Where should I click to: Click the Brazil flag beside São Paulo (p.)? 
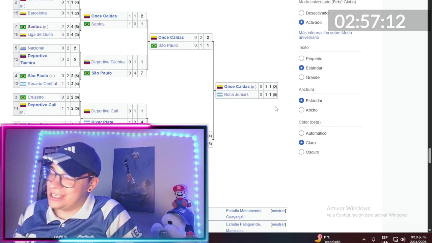[x=23, y=76]
